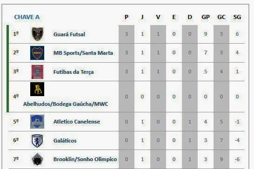
Task: Click the Atletico Canelense blue crest
Action: pyautogui.click(x=37, y=122)
